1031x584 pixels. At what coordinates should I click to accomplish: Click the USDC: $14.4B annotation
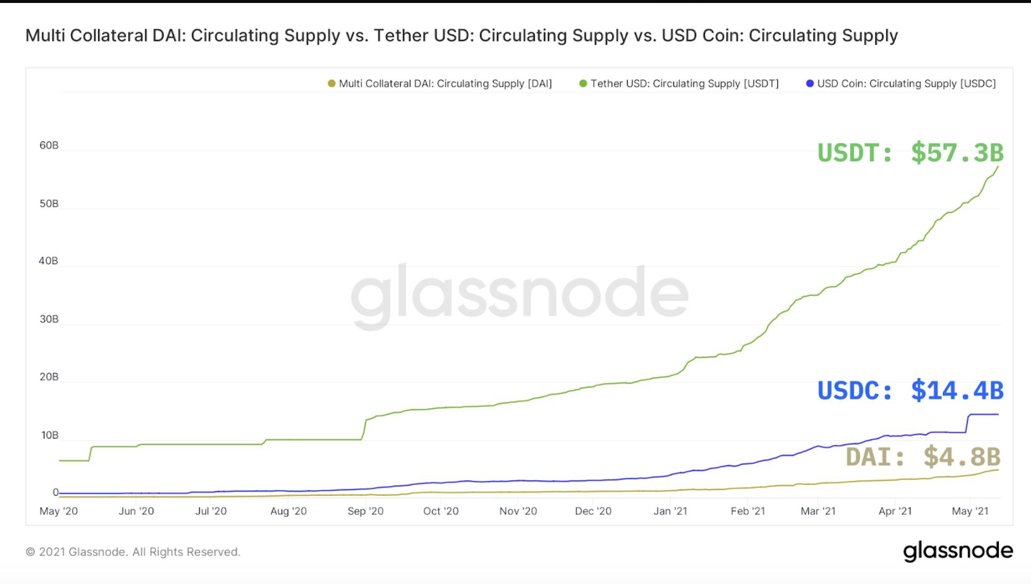[x=911, y=390]
